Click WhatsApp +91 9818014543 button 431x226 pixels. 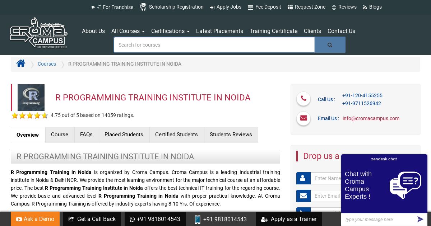click(x=155, y=219)
